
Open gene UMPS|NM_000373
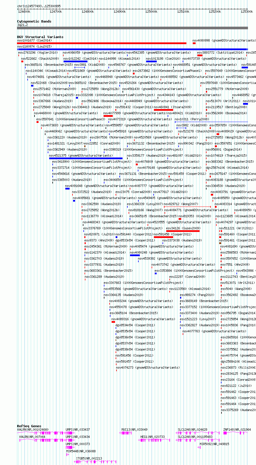(x=78, y=444)
